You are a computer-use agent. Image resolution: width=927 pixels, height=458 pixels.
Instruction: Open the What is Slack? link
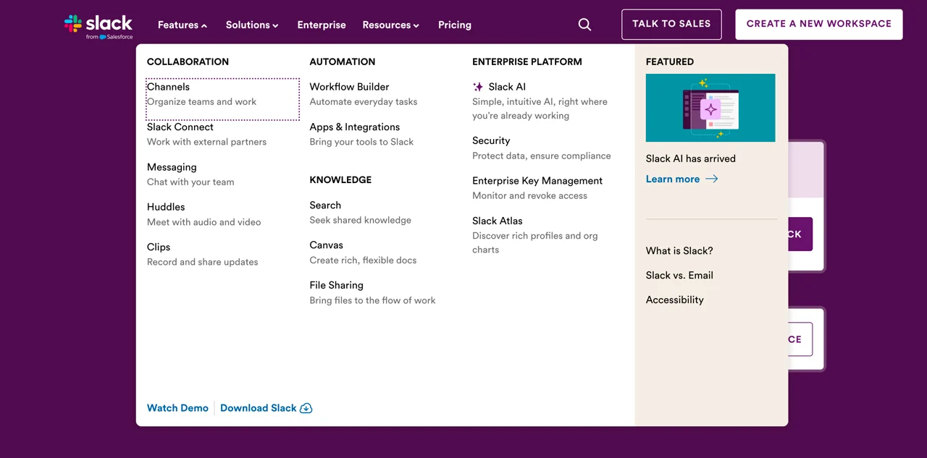click(x=679, y=251)
